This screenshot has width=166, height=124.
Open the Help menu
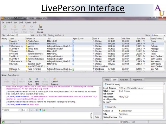[x=35, y=23]
